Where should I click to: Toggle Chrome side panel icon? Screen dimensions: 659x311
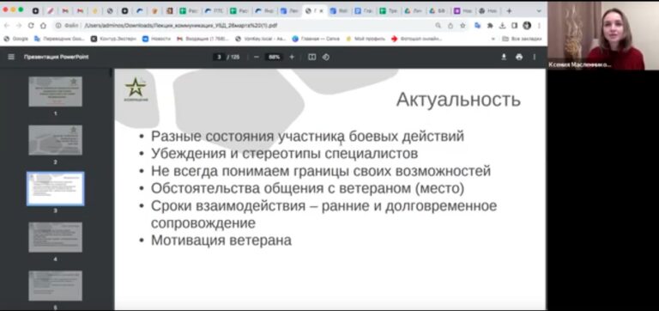coord(514,25)
